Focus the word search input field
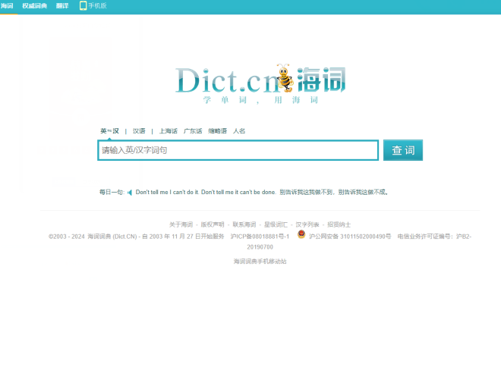This screenshot has width=501, height=392. (238, 150)
